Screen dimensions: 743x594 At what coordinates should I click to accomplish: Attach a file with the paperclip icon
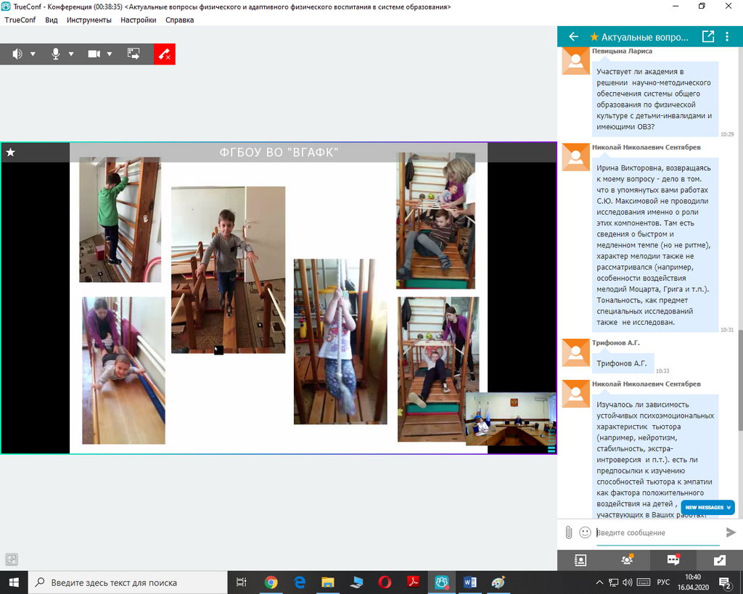569,532
